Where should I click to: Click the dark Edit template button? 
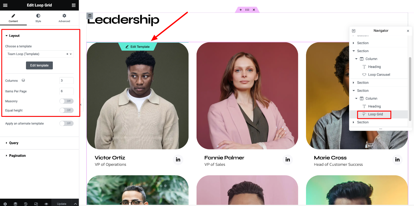tap(39, 65)
